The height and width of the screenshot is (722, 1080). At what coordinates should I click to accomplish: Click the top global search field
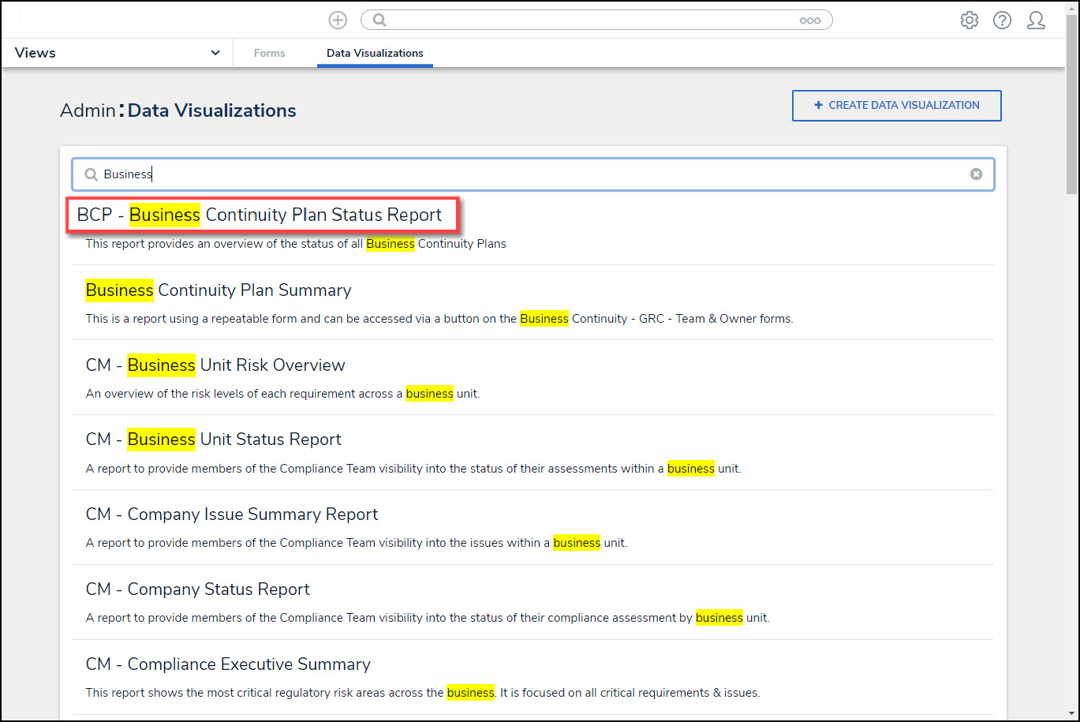point(592,21)
